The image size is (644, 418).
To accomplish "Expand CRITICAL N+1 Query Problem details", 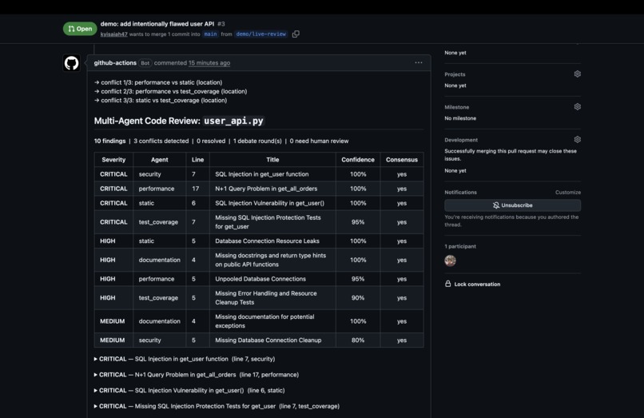I will (x=197, y=374).
